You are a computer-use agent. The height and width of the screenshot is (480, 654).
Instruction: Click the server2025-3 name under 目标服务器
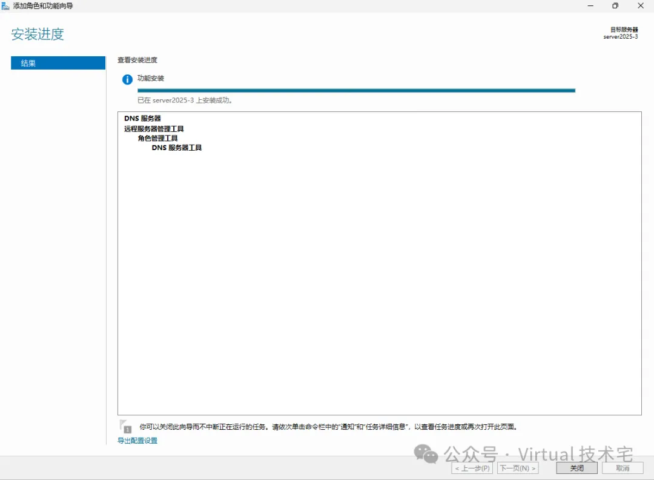(x=621, y=37)
